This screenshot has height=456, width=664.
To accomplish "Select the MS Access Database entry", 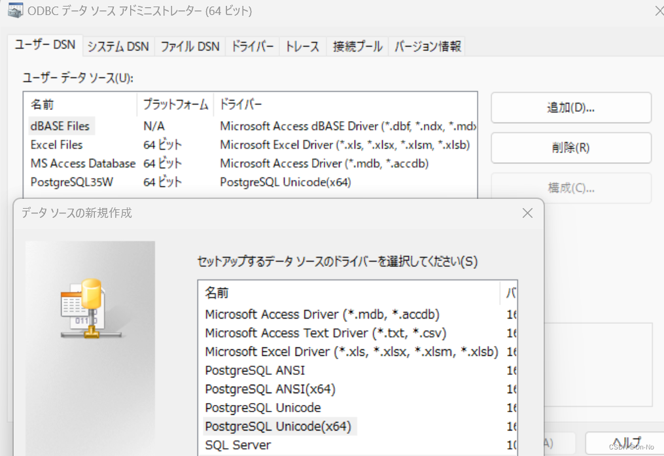I will (82, 164).
